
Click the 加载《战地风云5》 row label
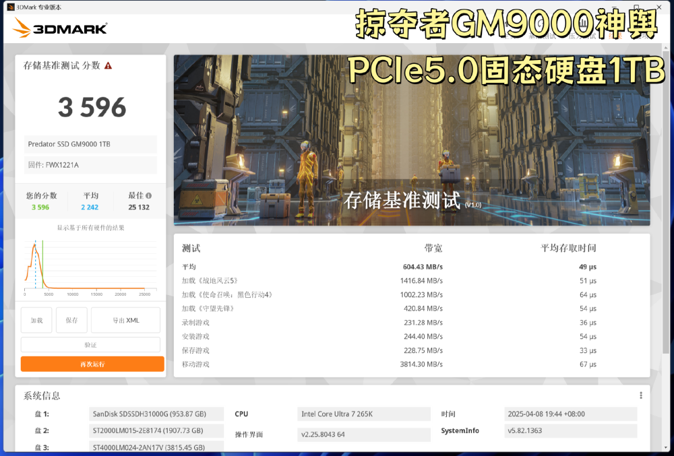pyautogui.click(x=210, y=281)
